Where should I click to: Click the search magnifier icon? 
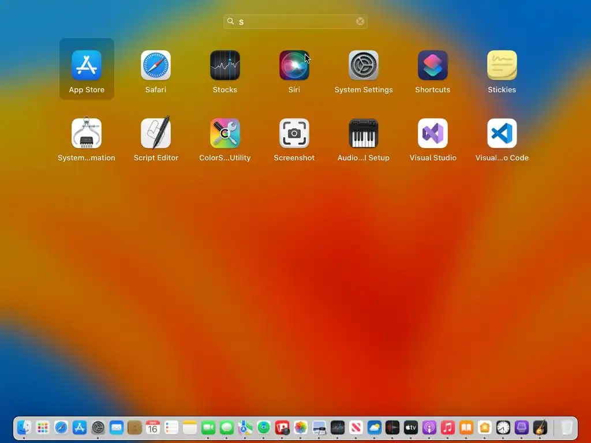tap(230, 21)
